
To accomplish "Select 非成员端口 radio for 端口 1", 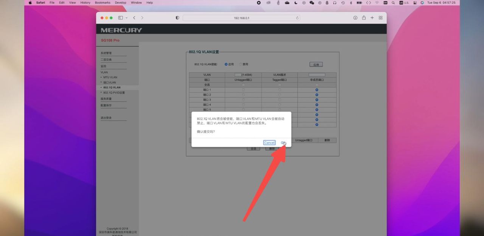I will 317,90.
